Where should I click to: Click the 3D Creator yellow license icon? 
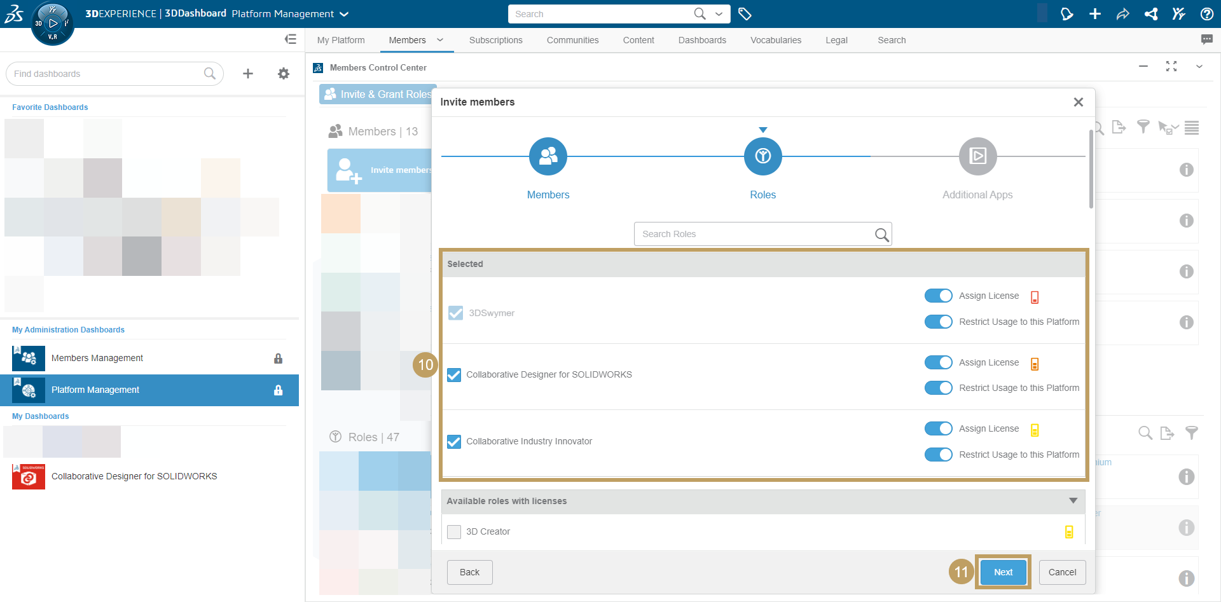[1069, 532]
